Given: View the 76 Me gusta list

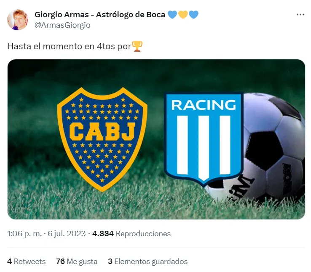Looking at the screenshot, I should 77,261.
